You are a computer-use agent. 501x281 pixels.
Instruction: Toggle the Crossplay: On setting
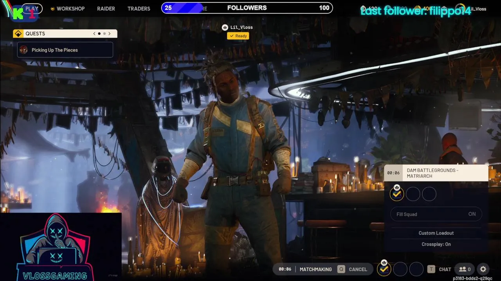[436, 244]
